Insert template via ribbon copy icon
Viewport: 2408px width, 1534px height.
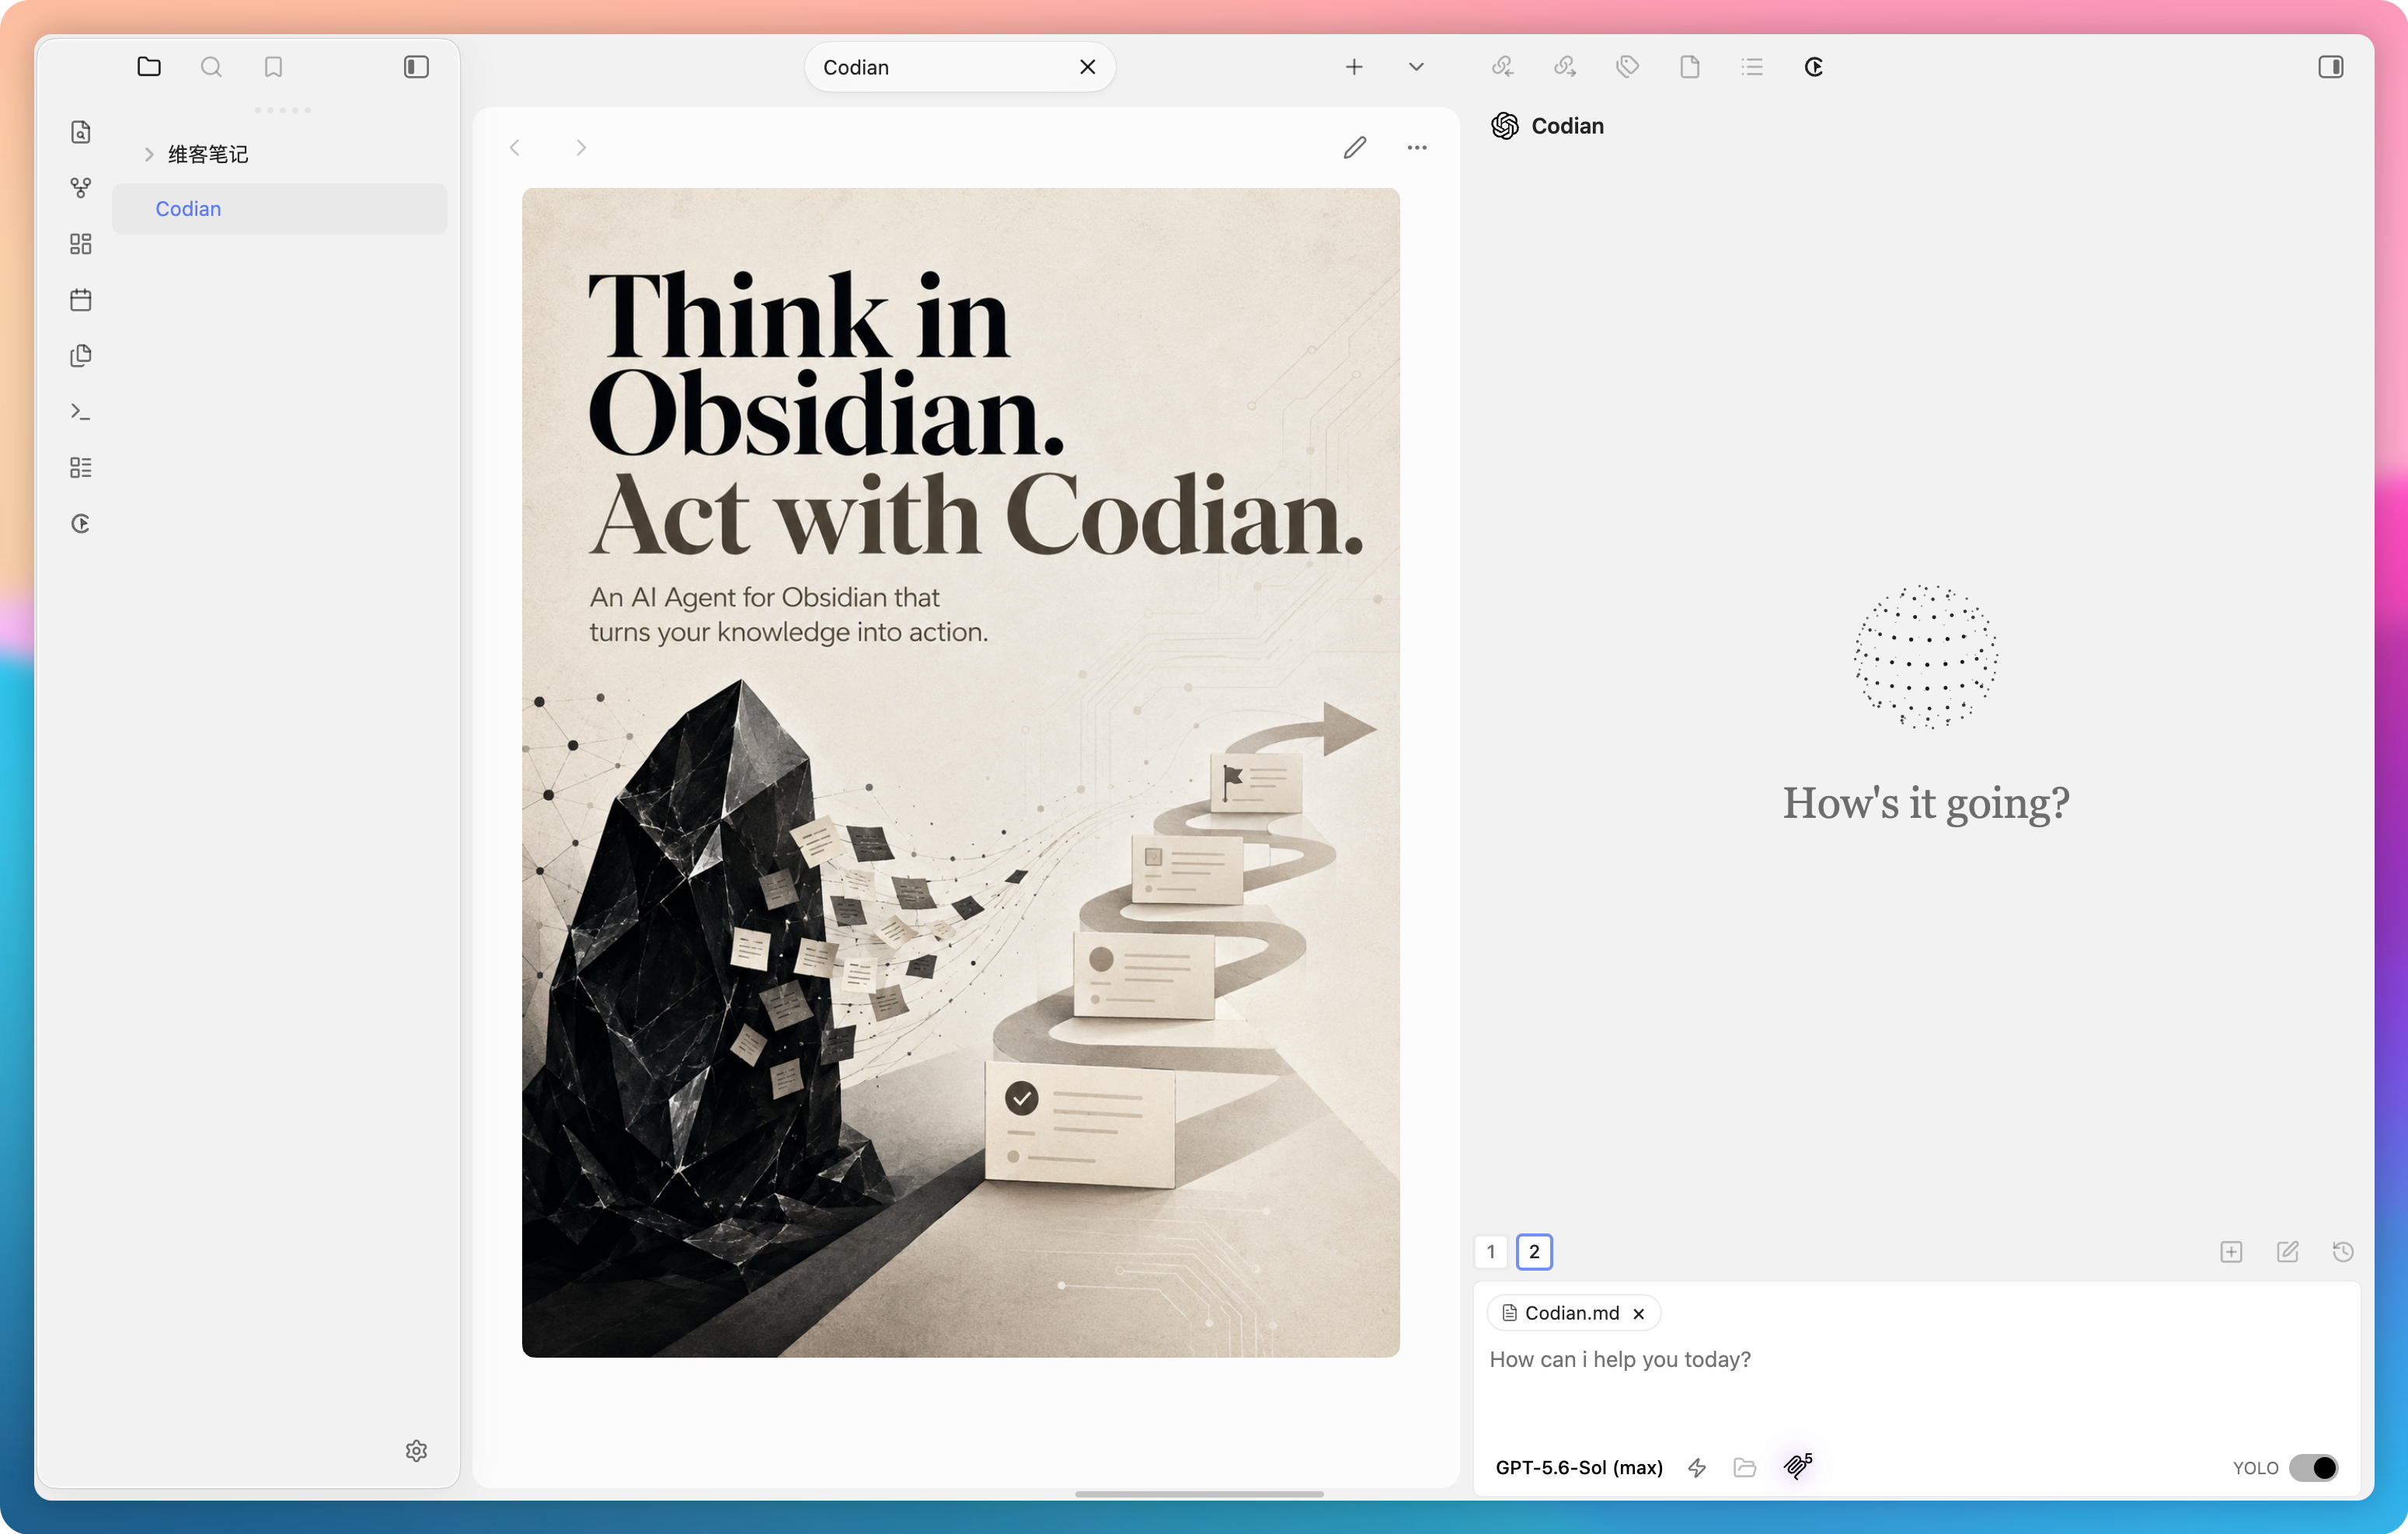coord(81,356)
